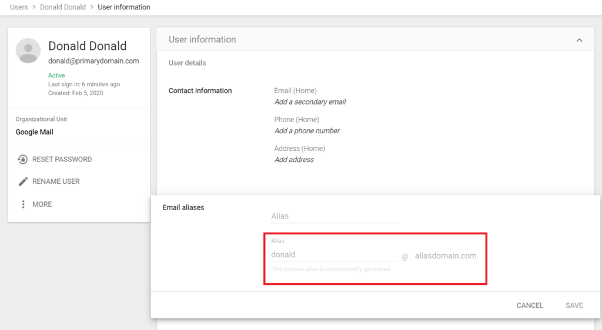Screen dimensions: 602x330
Task: Click Donald Donald's profile avatar icon
Action: tap(28, 50)
